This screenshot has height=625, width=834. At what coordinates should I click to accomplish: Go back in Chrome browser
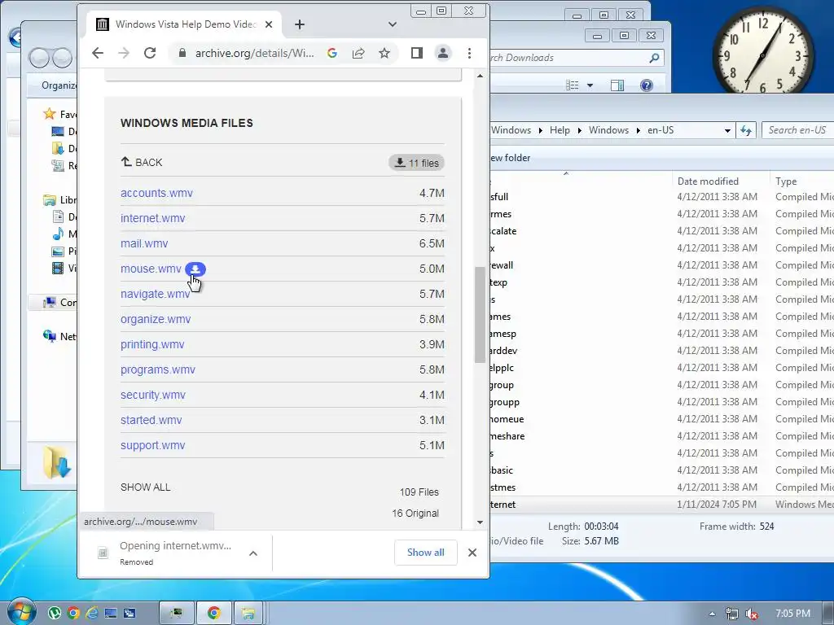pos(98,53)
